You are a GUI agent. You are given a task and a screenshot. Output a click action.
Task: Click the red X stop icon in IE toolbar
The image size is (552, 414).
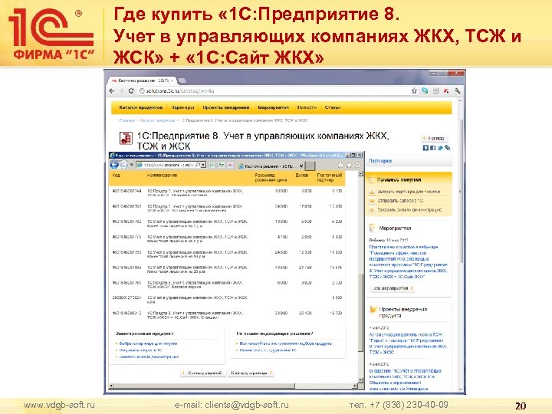click(230, 165)
